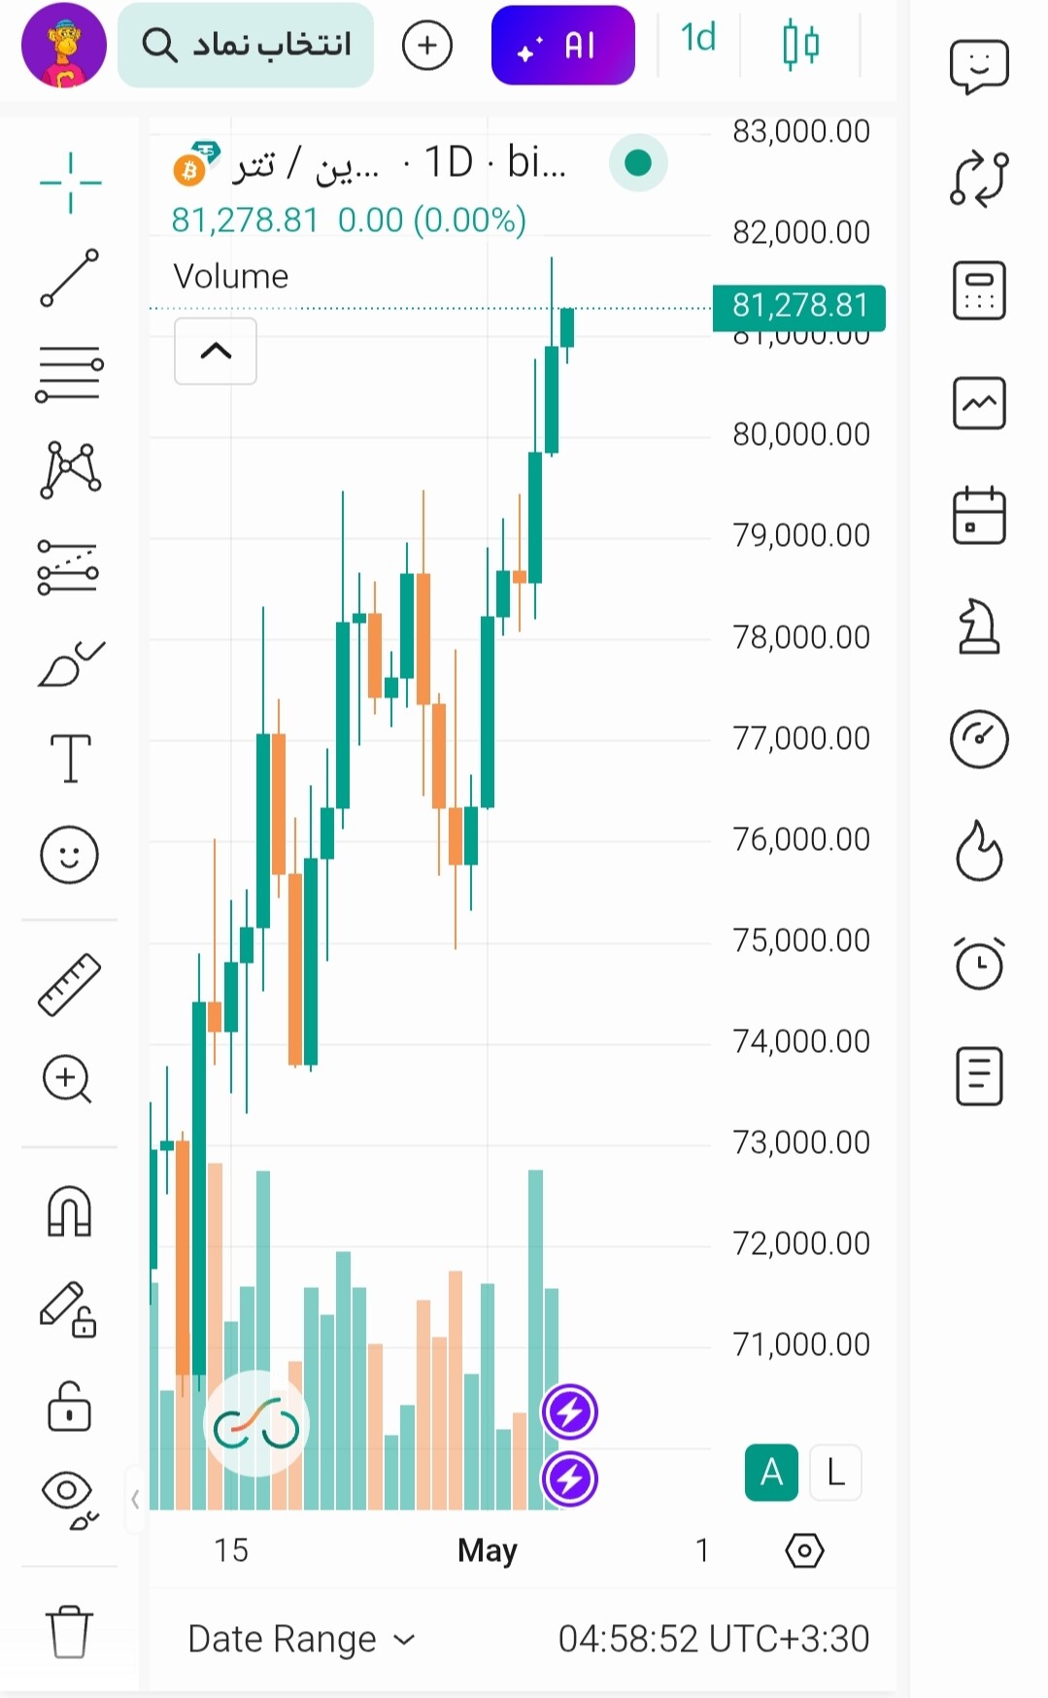
Task: Open the alarm clock alerts icon
Action: 979,964
